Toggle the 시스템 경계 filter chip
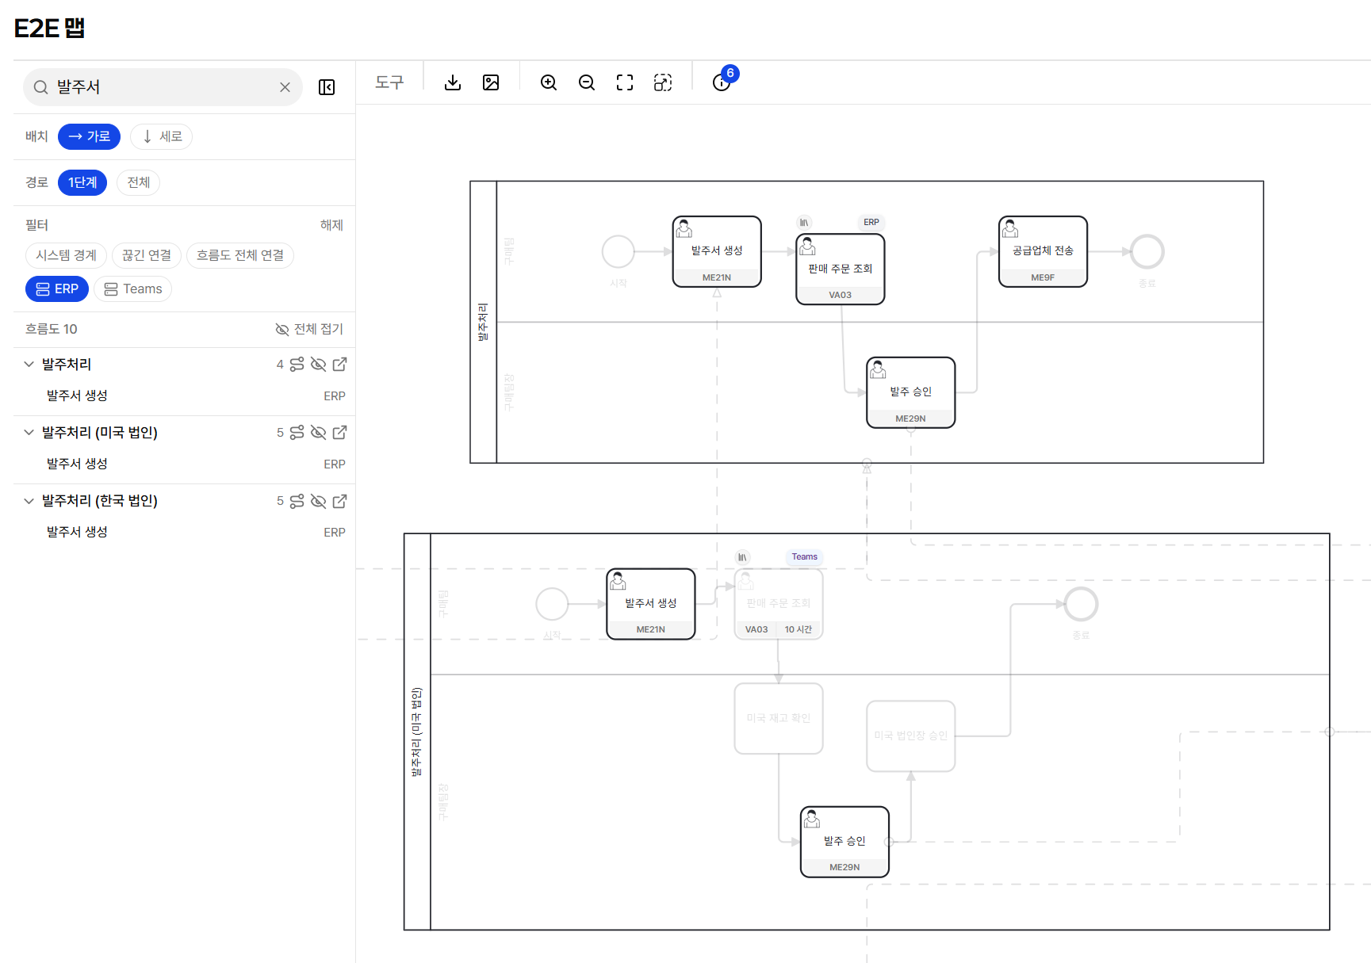The height and width of the screenshot is (963, 1371). tap(67, 255)
